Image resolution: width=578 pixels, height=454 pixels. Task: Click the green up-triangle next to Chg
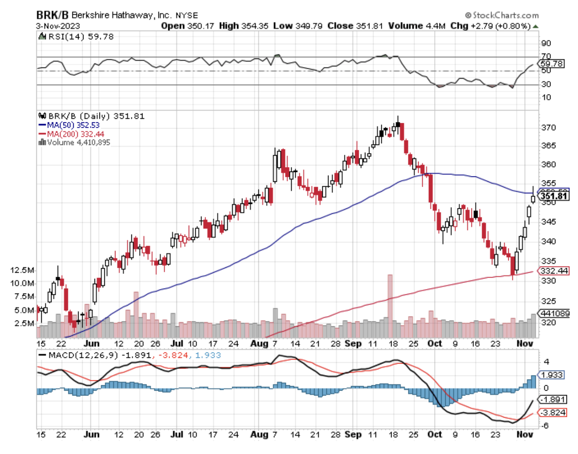point(536,26)
